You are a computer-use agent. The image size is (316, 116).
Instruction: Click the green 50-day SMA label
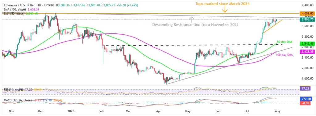pyautogui.click(x=284, y=42)
